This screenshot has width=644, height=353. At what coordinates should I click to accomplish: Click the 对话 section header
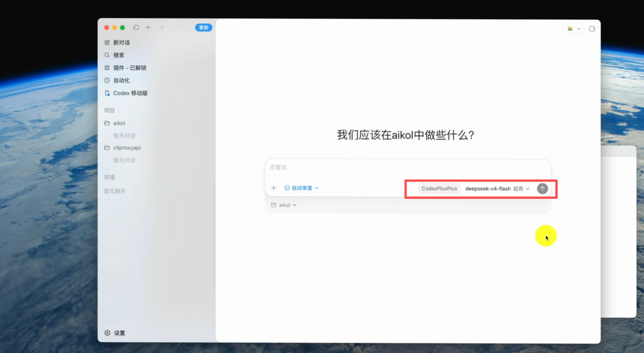pyautogui.click(x=109, y=177)
